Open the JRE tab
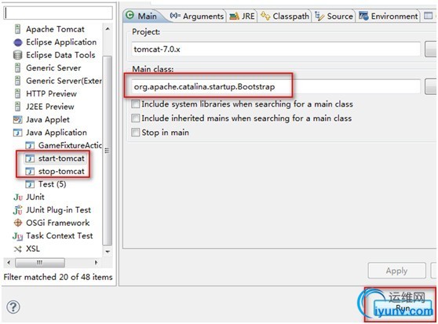 pos(243,16)
